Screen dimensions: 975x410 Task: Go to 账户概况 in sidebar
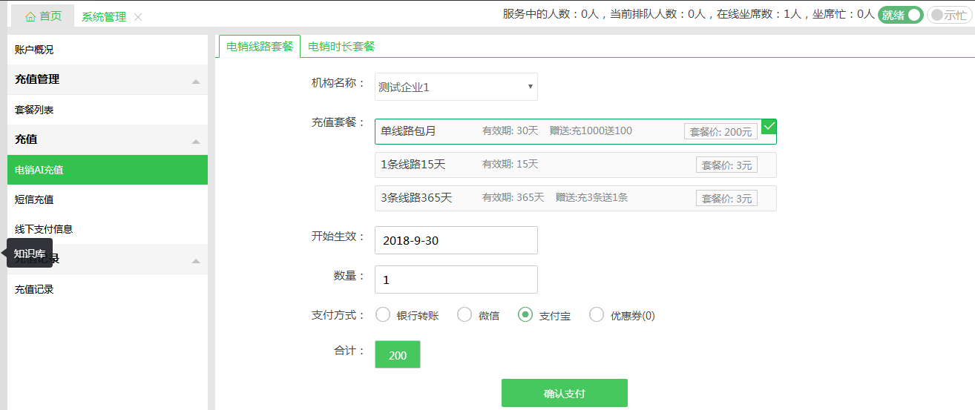tap(34, 50)
